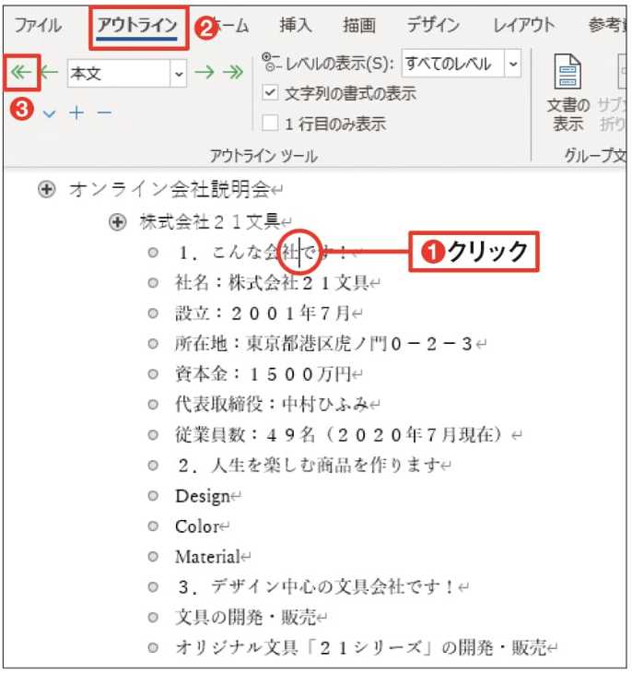Viewport: 632px width, 674px height.
Task: Click the レベルの表示 level icon
Action: click(272, 63)
